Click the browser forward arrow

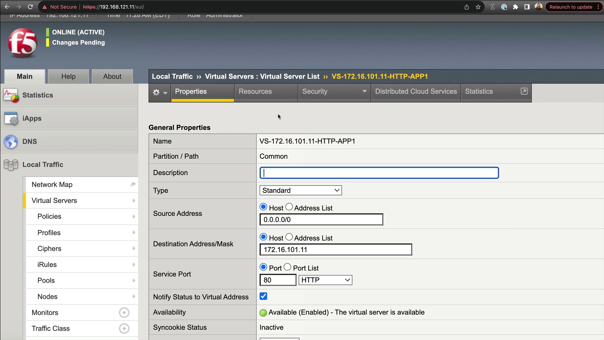(x=19, y=7)
